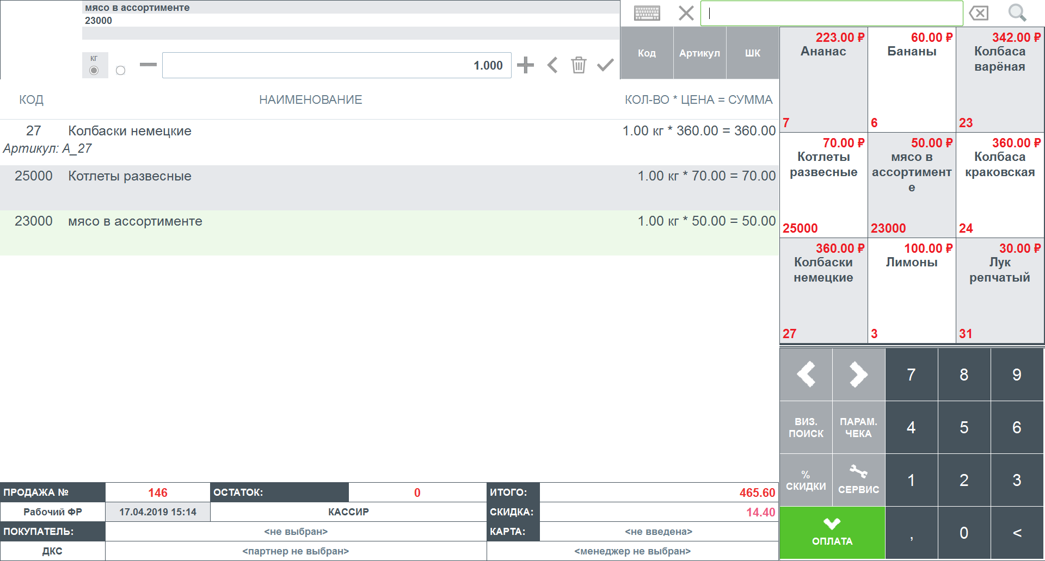1045x561 pixels.
Task: Tap numpad key 4
Action: pos(911,427)
